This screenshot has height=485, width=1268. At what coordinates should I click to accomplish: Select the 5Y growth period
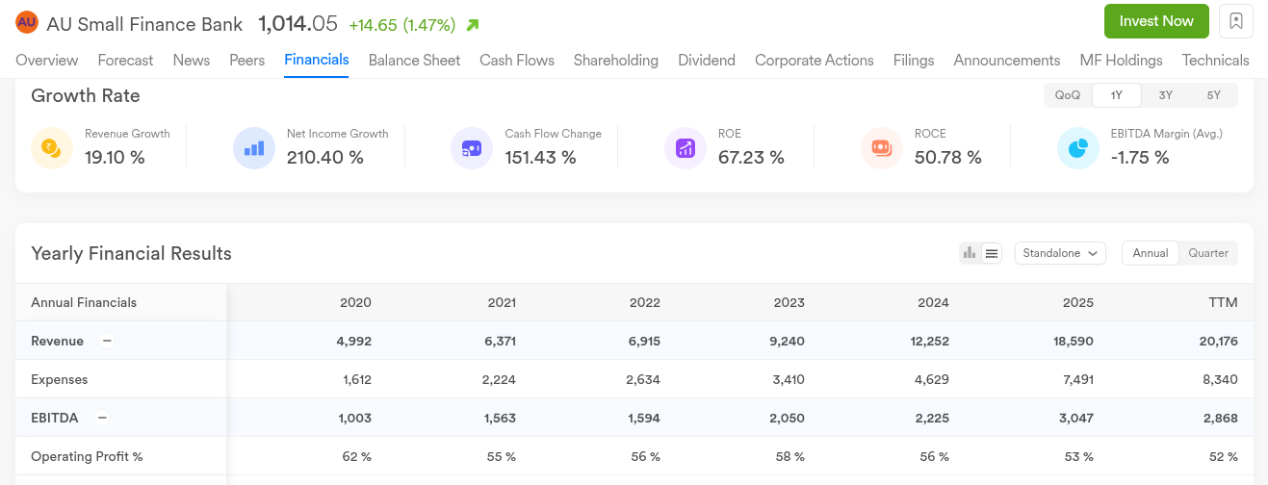click(x=1213, y=95)
